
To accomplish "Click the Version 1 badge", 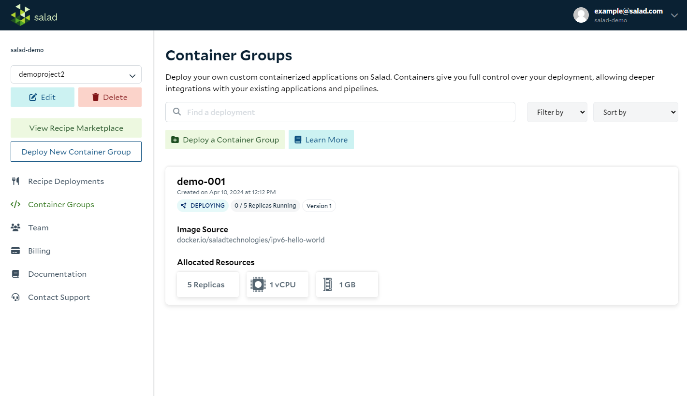I will tap(319, 206).
